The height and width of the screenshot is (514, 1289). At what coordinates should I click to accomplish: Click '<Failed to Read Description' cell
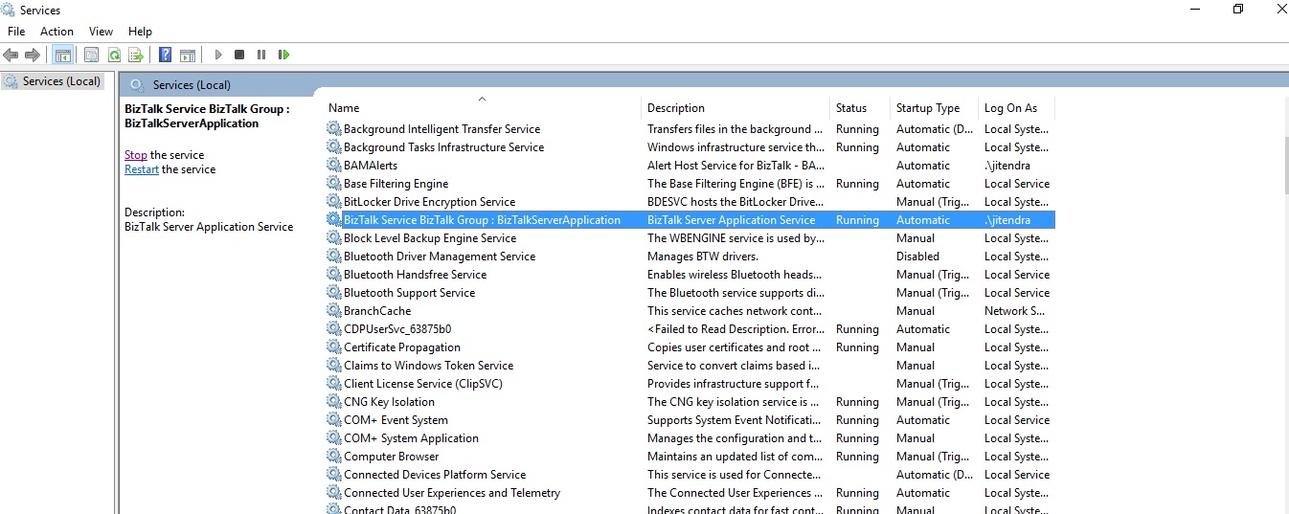tap(735, 329)
